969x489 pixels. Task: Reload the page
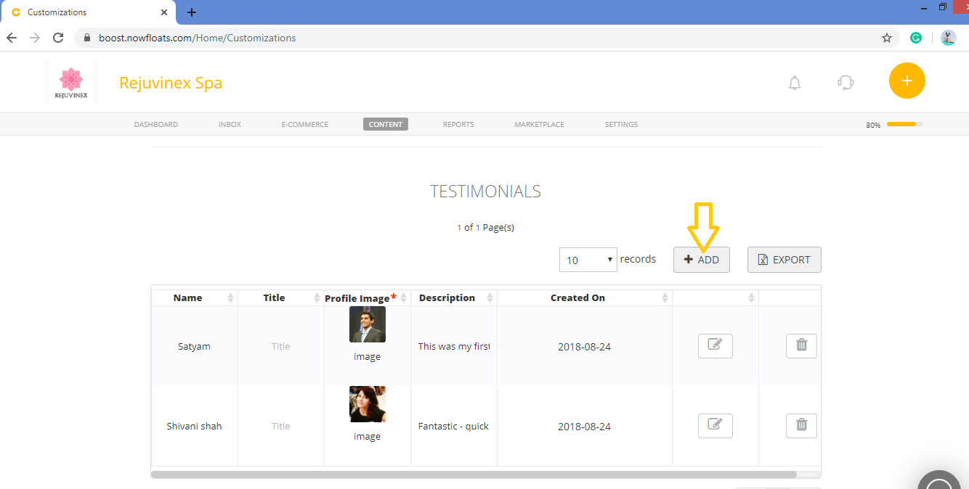pos(58,38)
